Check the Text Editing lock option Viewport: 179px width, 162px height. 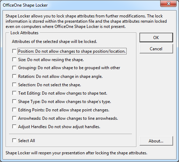tap(14, 93)
